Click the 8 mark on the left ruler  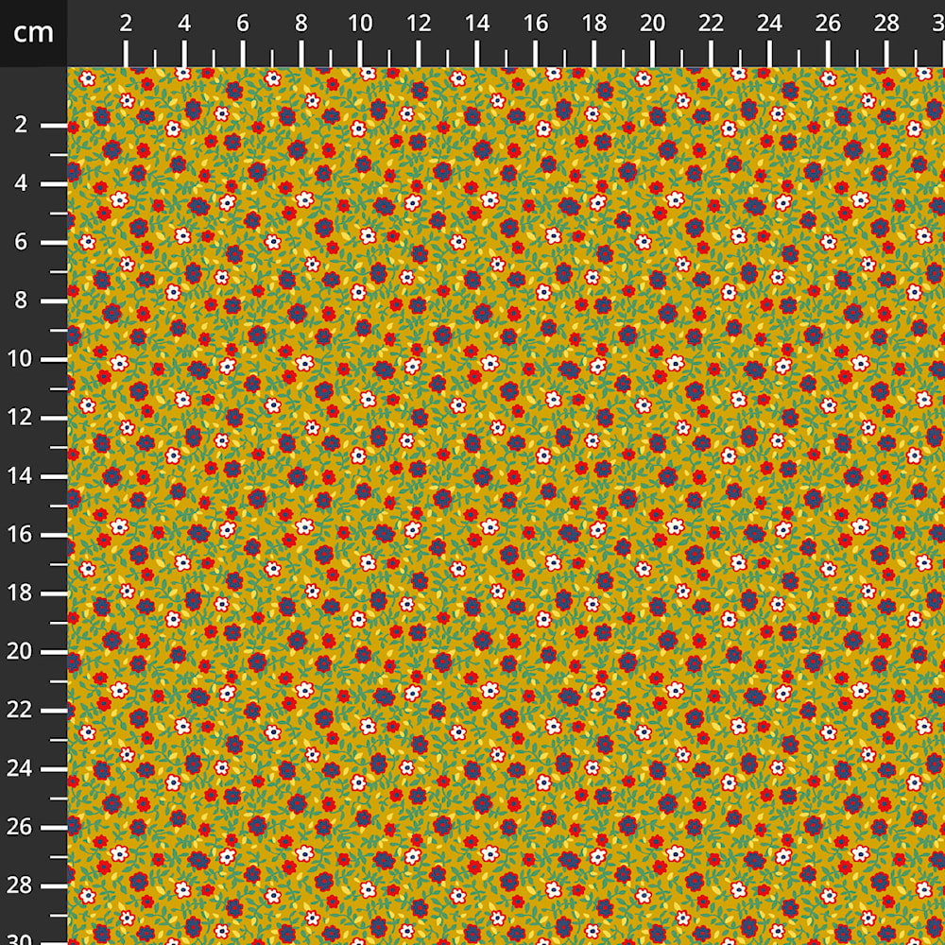click(21, 301)
